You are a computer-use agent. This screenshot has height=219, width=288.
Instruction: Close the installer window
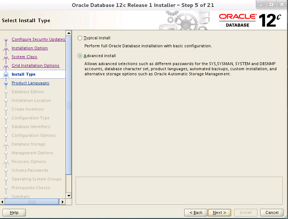click(282, 5)
